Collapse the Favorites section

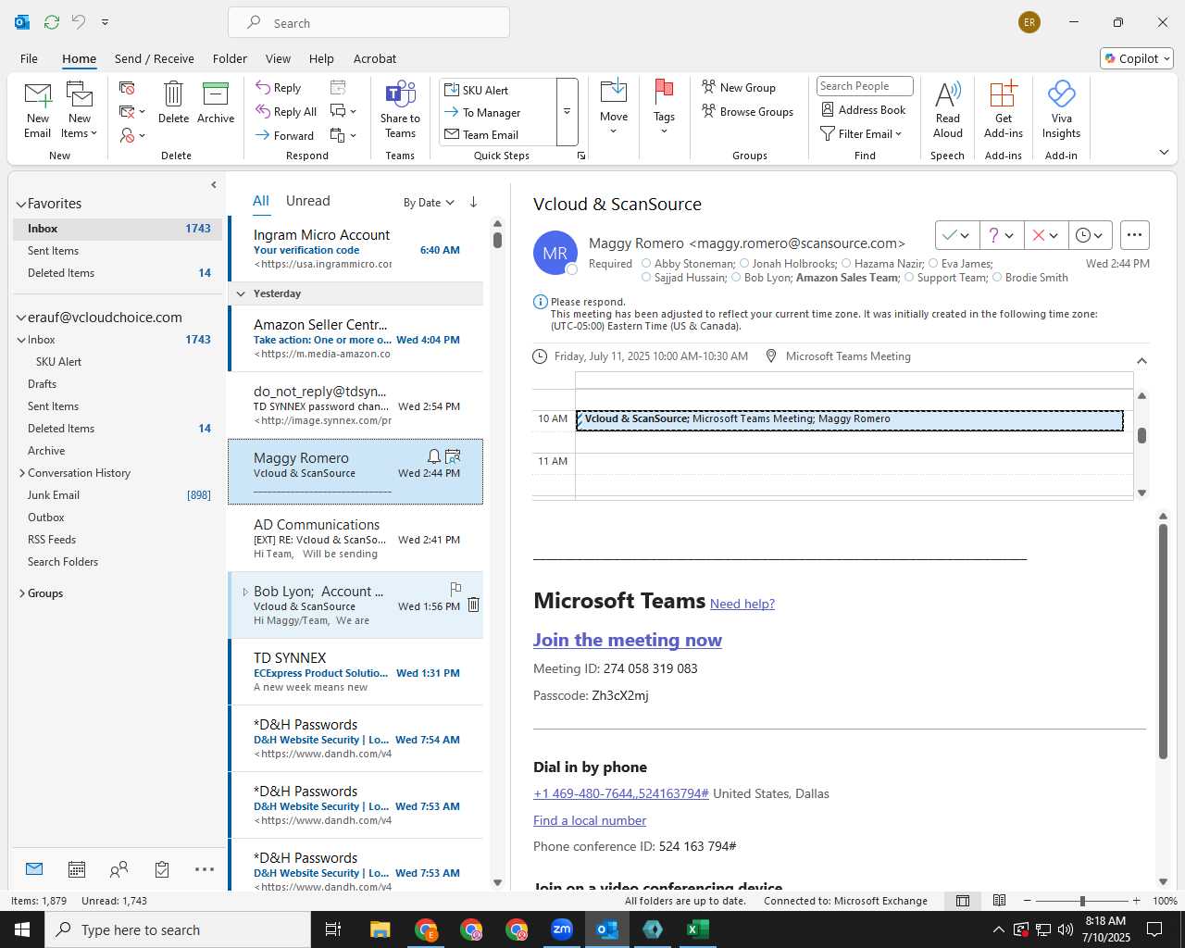pos(20,204)
